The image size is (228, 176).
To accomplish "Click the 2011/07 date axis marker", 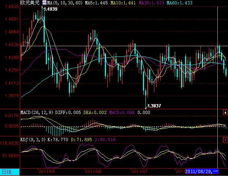I will point(139,172).
